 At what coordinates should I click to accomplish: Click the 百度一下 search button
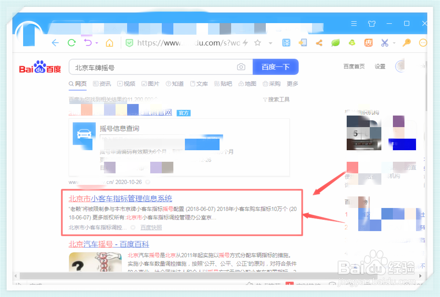[x=275, y=67]
